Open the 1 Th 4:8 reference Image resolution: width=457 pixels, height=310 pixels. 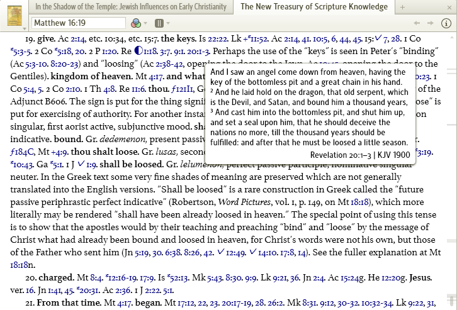pos(110,89)
